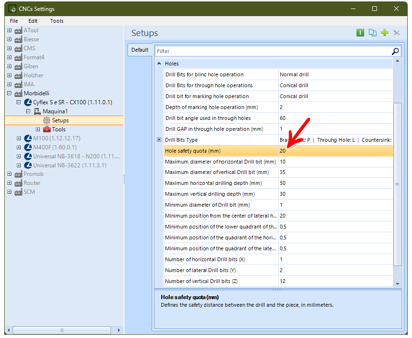Open the Edit menu

(x=33, y=21)
